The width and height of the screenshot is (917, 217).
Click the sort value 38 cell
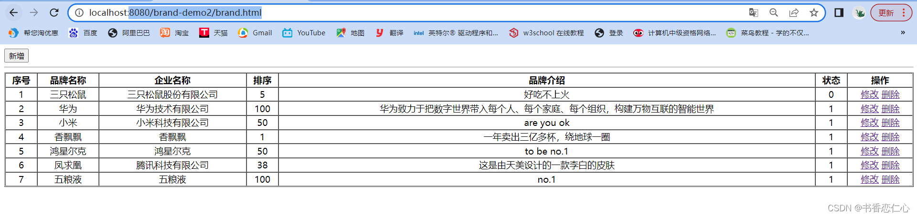[262, 165]
